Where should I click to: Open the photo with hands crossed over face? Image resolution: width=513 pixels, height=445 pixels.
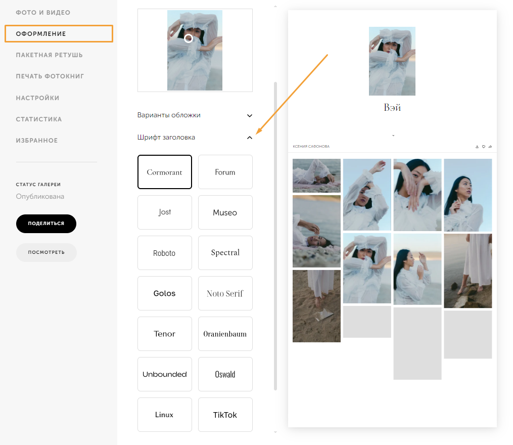click(417, 195)
